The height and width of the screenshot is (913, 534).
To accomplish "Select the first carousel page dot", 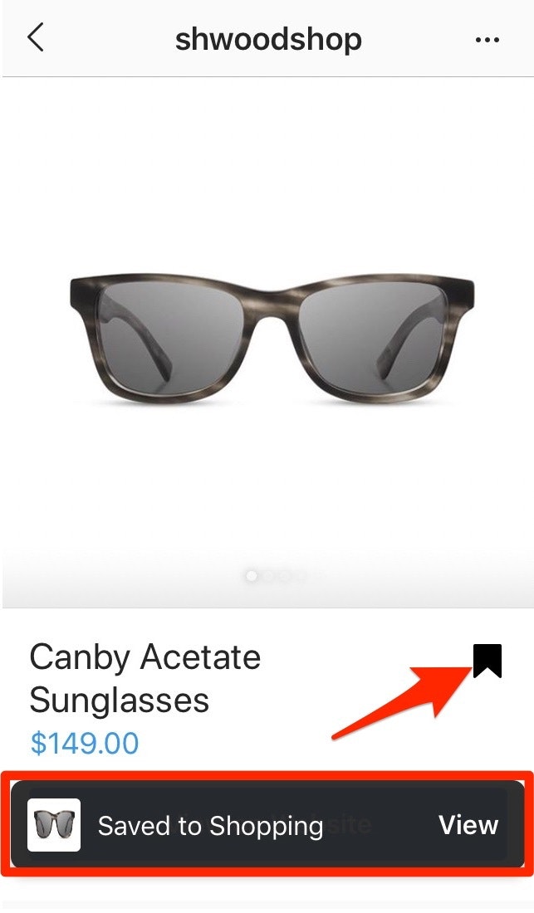I will [x=252, y=576].
